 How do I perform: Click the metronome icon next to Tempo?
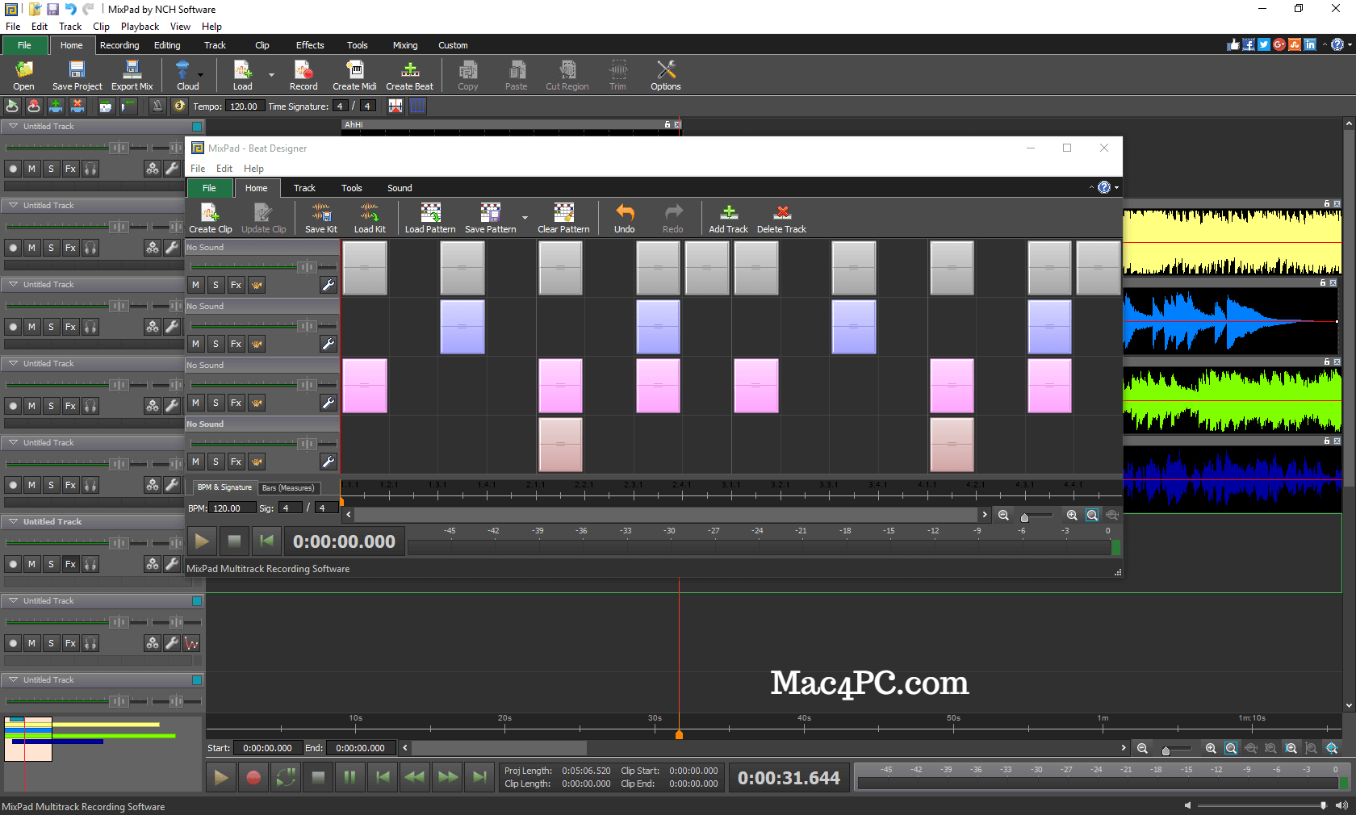click(x=157, y=106)
